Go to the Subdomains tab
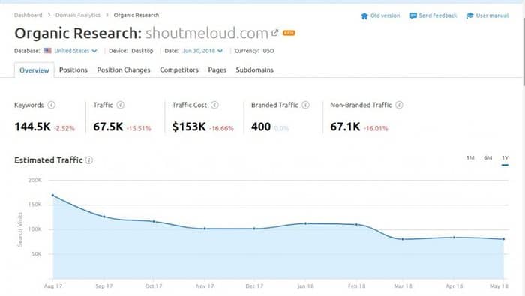Screen dimensions: 525x296 pos(255,70)
